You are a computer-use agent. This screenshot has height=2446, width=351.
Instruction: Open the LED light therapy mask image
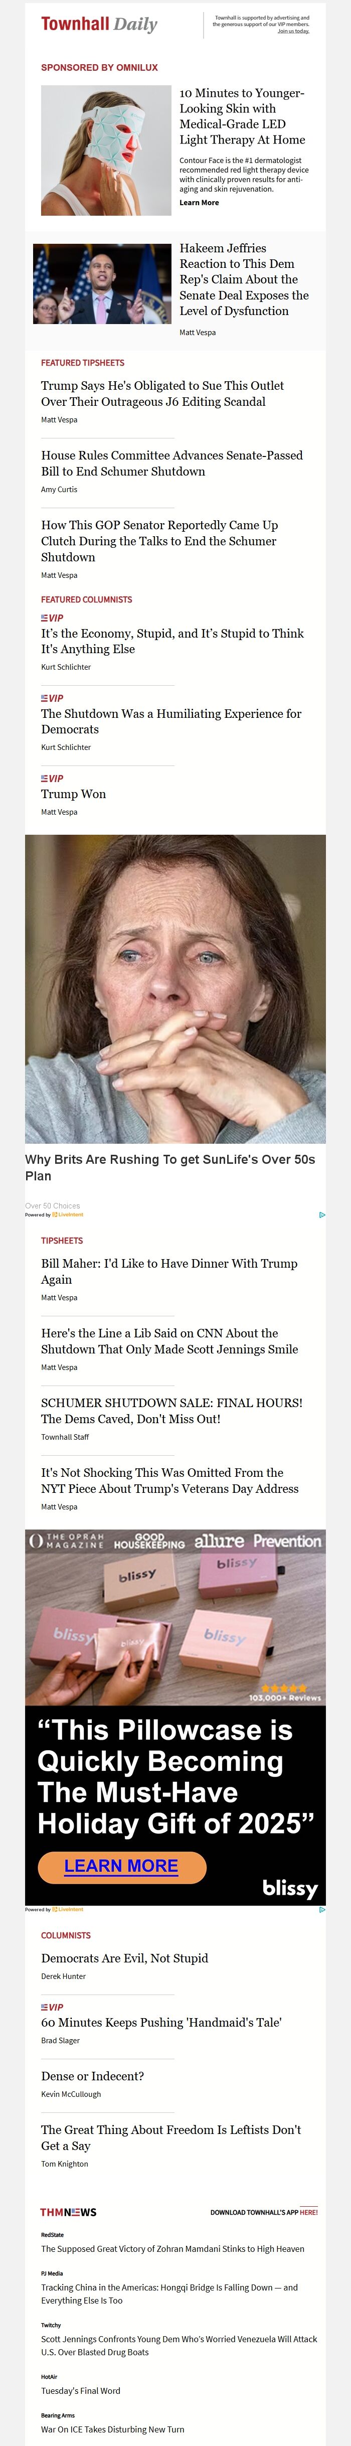pyautogui.click(x=106, y=150)
